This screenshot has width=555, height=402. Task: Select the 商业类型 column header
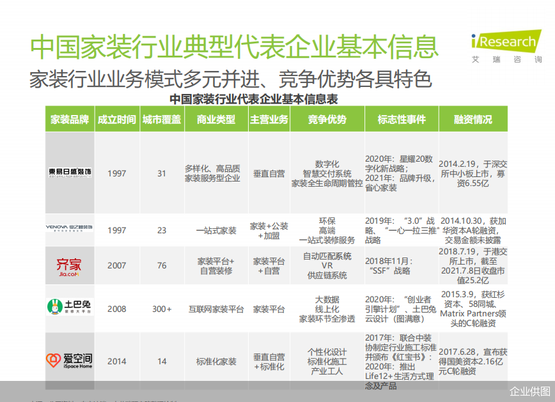[x=216, y=120]
